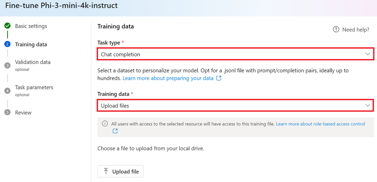Click the step 4 Task parameters circle
The height and width of the screenshot is (182, 377).
(x=7, y=90)
